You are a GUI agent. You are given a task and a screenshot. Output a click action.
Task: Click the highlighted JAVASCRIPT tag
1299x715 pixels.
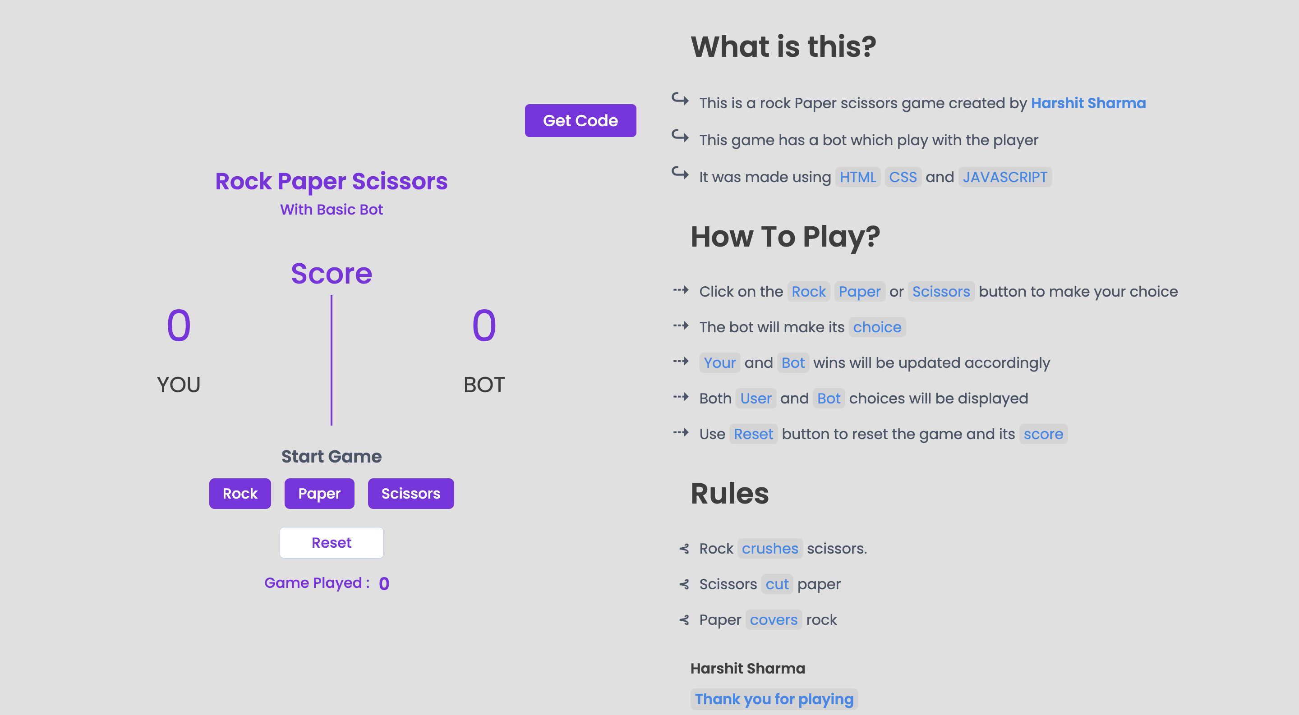(1004, 177)
